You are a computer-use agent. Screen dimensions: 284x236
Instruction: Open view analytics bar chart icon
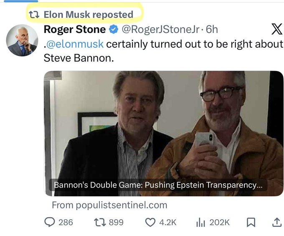tap(200, 222)
